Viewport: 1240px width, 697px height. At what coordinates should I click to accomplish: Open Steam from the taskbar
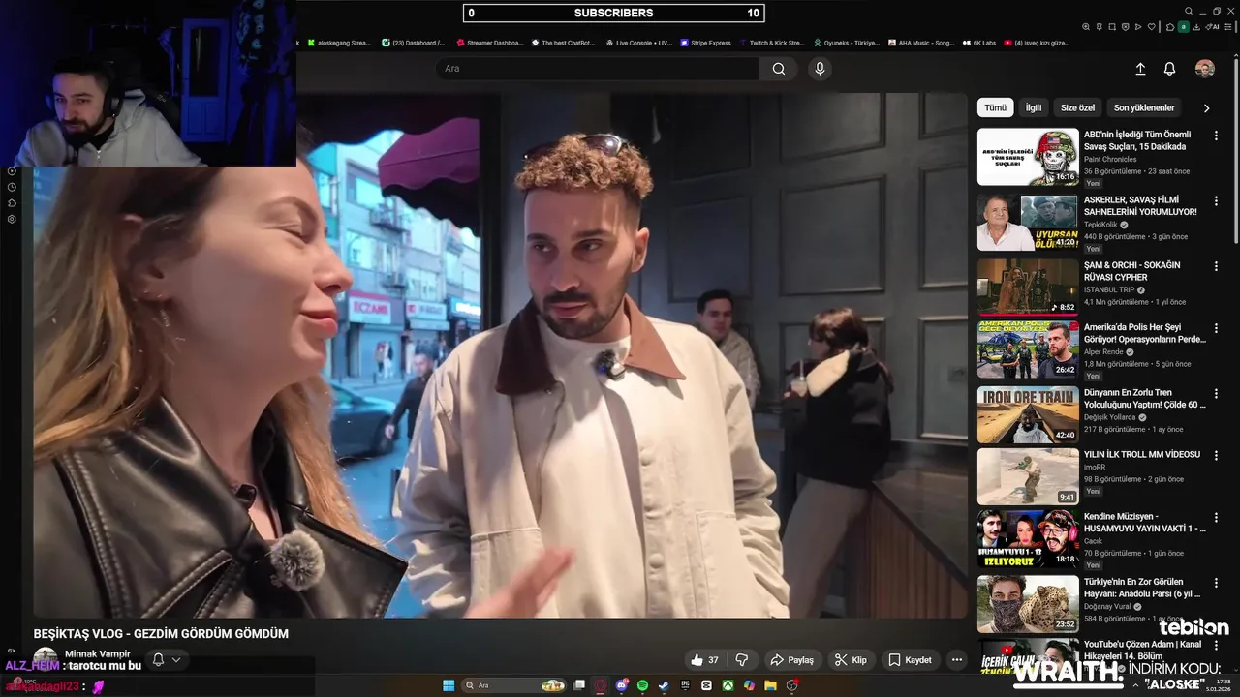pos(664,685)
